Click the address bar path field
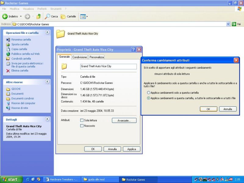The width and height of the screenshot is (244, 183). 119,24
